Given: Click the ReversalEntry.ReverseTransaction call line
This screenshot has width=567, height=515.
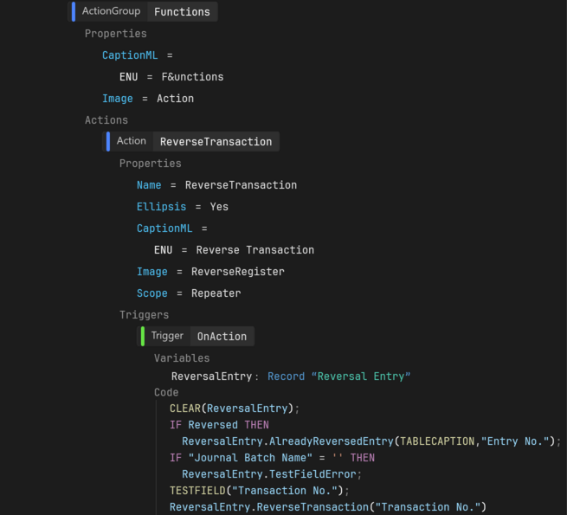Looking at the screenshot, I should click(x=328, y=507).
